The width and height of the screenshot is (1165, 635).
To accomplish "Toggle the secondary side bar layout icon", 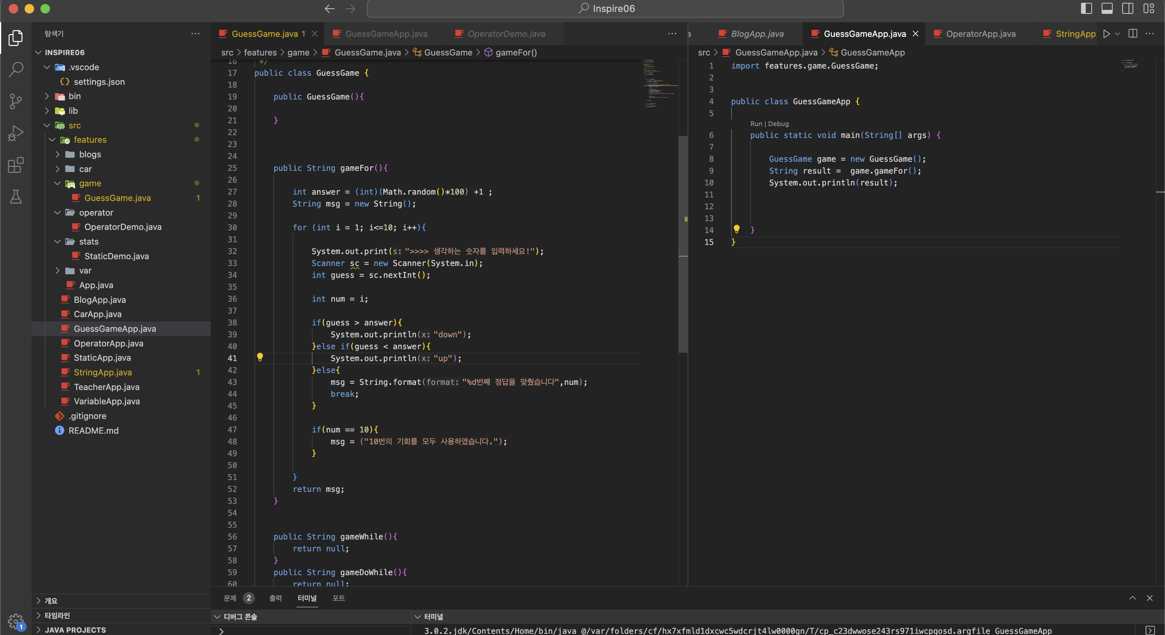I will tap(1127, 9).
